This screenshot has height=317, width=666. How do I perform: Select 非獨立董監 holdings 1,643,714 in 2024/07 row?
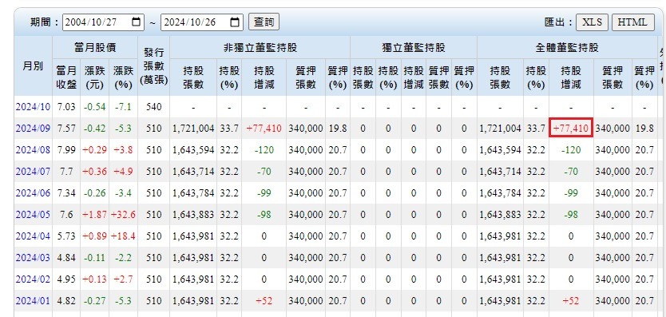point(193,172)
